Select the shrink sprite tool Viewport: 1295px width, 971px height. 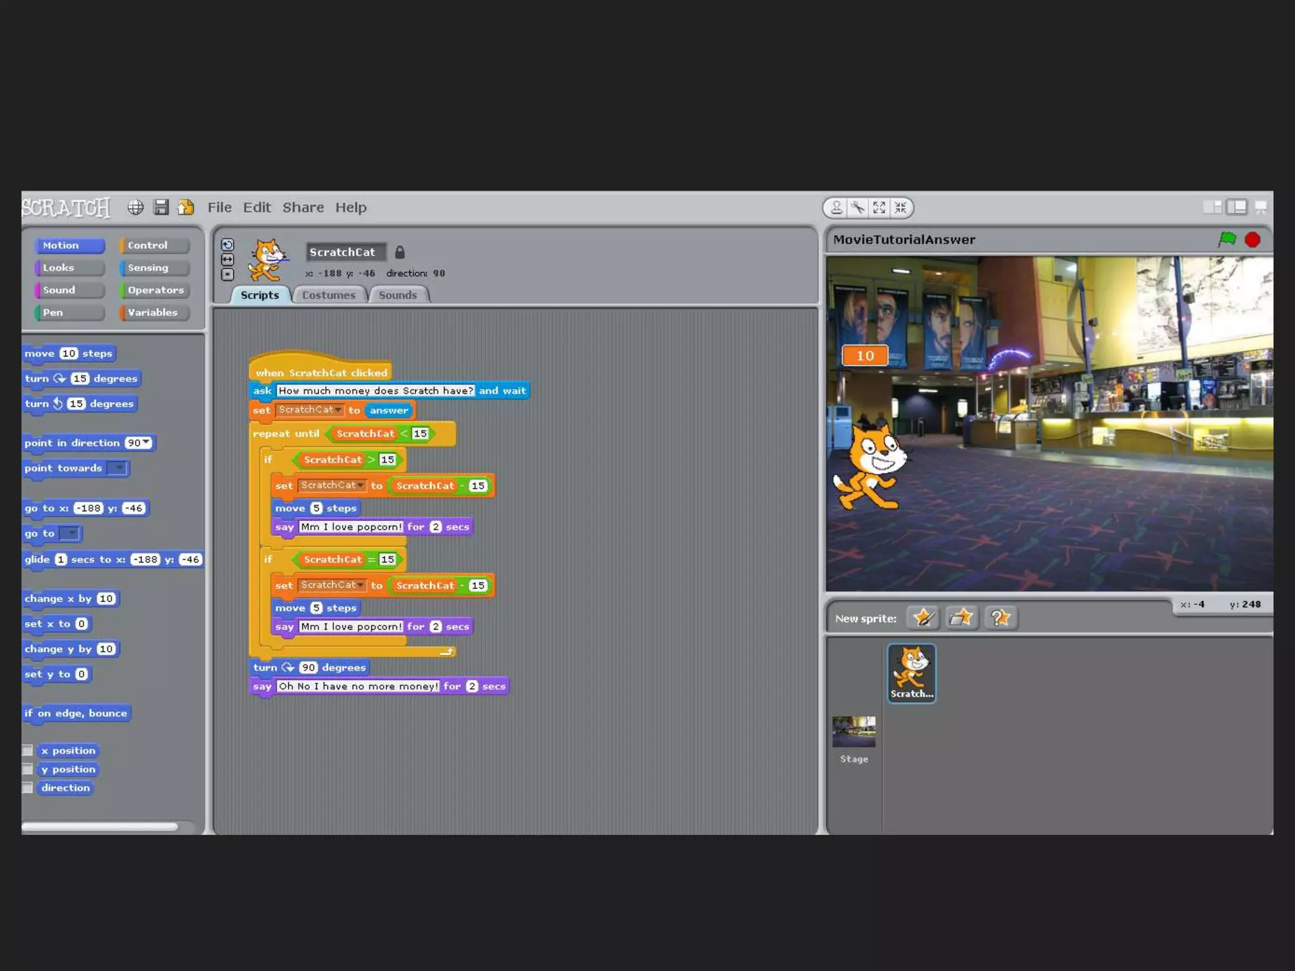click(900, 207)
